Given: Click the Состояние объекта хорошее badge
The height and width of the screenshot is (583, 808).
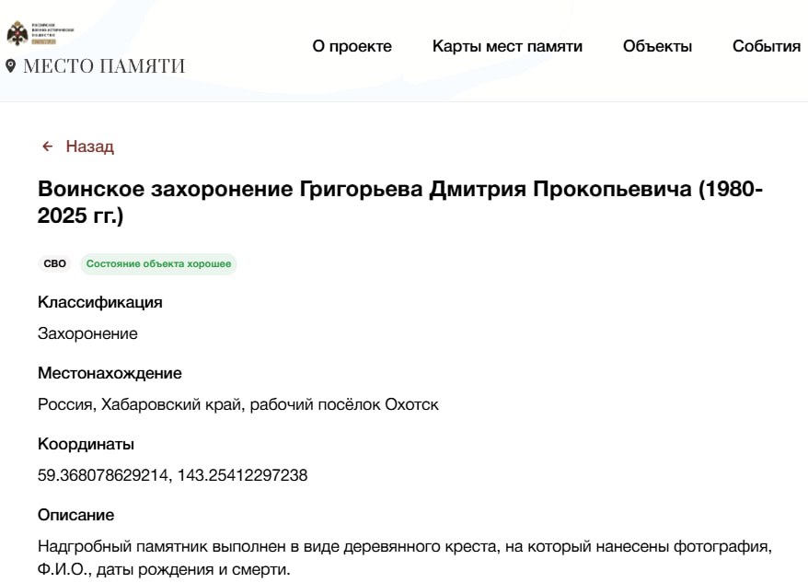Looking at the screenshot, I should [158, 264].
